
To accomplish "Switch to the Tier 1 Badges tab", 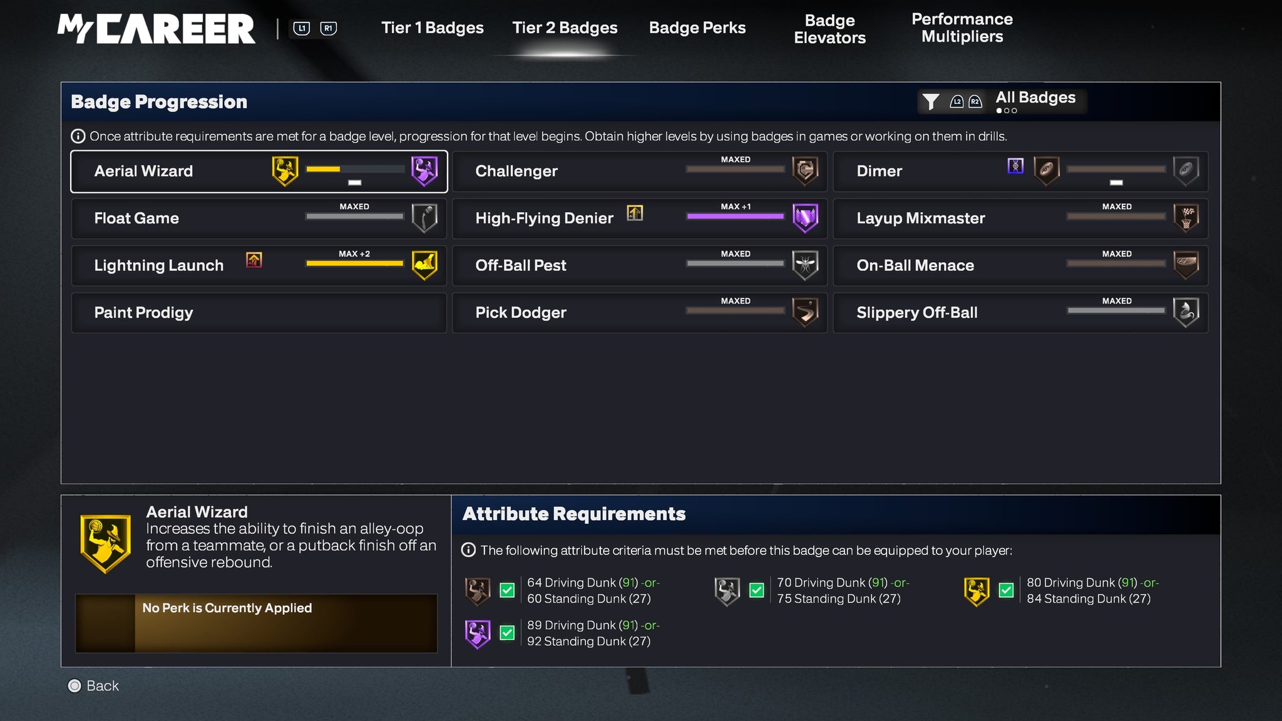I will (432, 28).
